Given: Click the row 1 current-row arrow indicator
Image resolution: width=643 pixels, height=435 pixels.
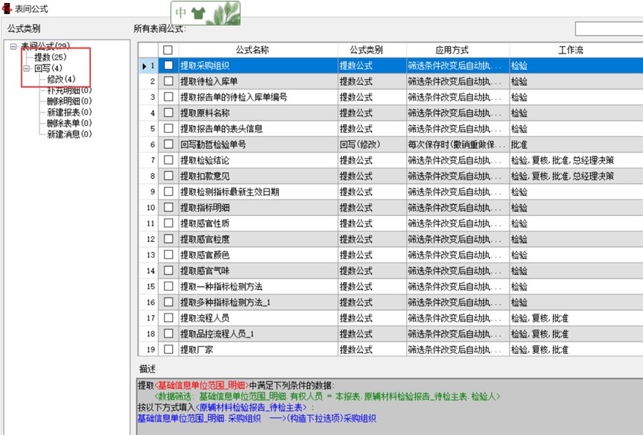Looking at the screenshot, I should (145, 66).
